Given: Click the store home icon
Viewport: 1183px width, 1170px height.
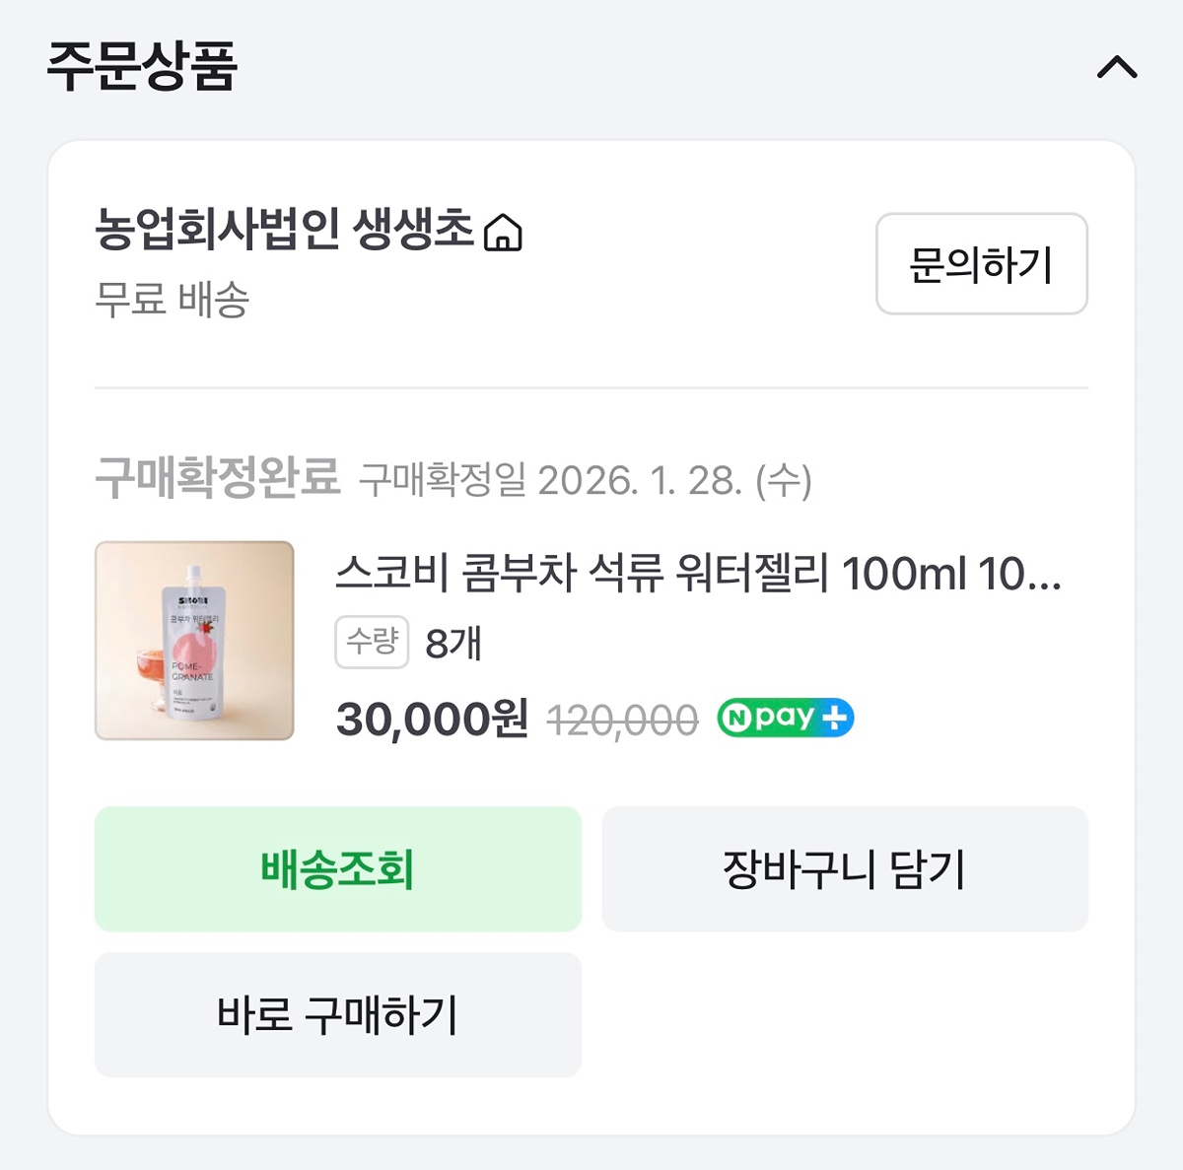Looking at the screenshot, I should (503, 233).
